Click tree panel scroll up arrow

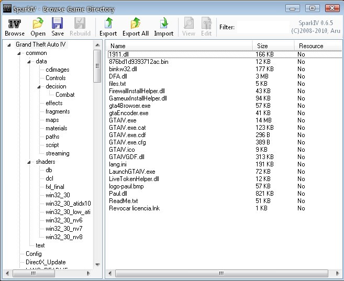click(x=97, y=45)
